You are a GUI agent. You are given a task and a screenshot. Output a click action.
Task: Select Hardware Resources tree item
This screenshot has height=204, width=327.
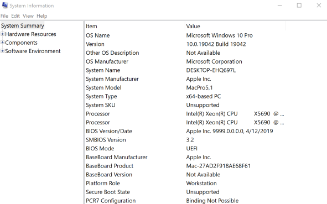point(30,34)
